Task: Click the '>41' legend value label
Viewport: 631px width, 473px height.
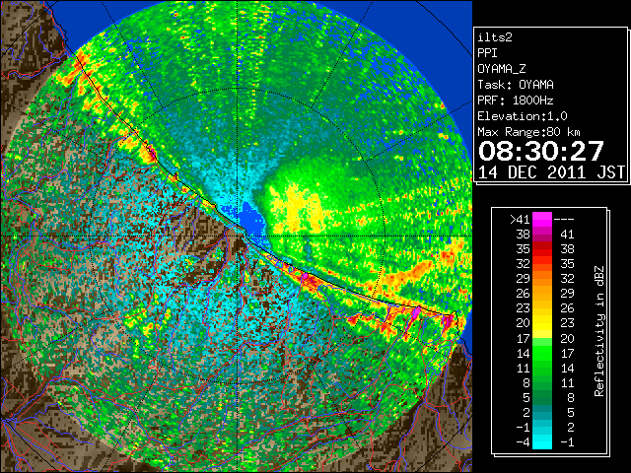Action: (520, 220)
